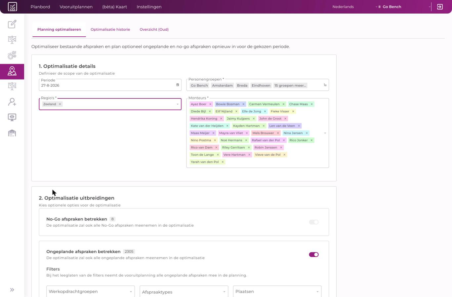Screen dimensions: 452x297
Task: Click the Go Bench group chip
Action: point(199,85)
